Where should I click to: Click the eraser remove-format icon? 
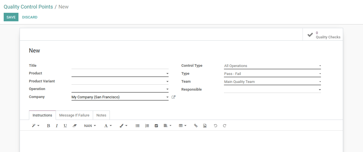click(75, 126)
